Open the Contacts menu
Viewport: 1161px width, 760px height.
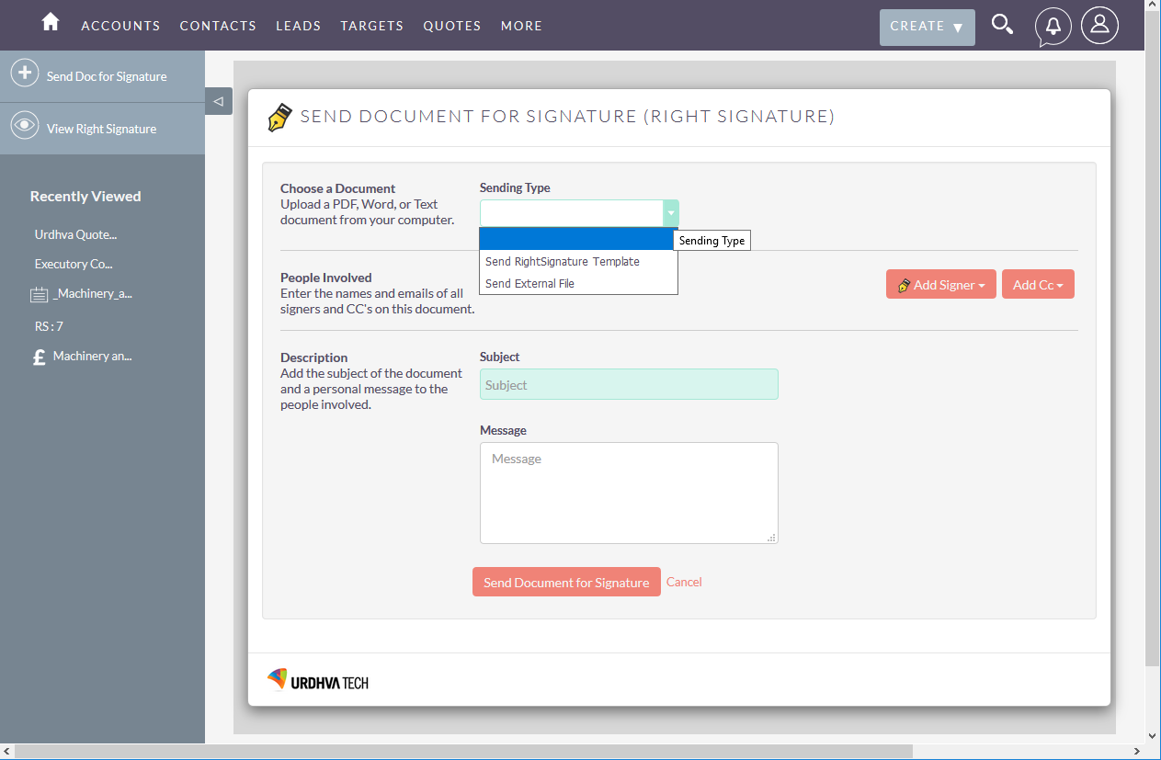(218, 26)
